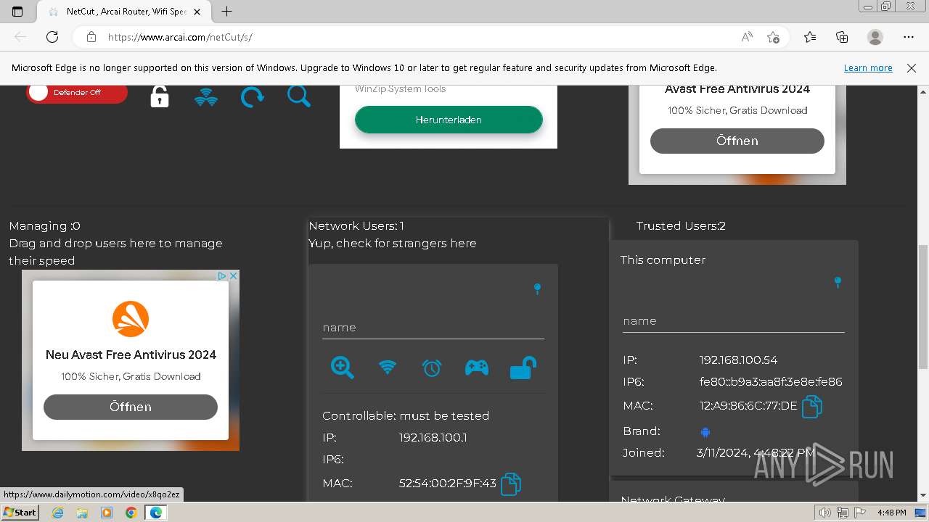
Task: Click the Trusted Users:2 heading
Action: [681, 226]
